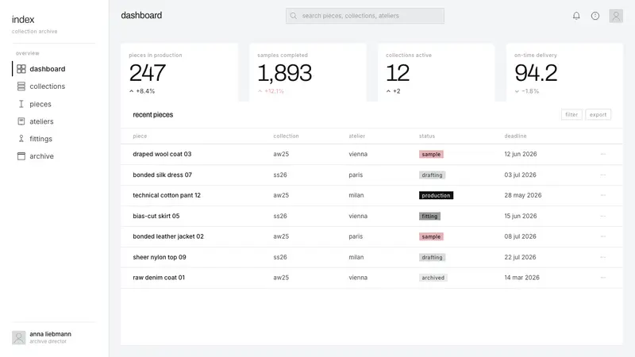Select raw denim coat 01 piece name
The image size is (635, 357).
(159, 278)
